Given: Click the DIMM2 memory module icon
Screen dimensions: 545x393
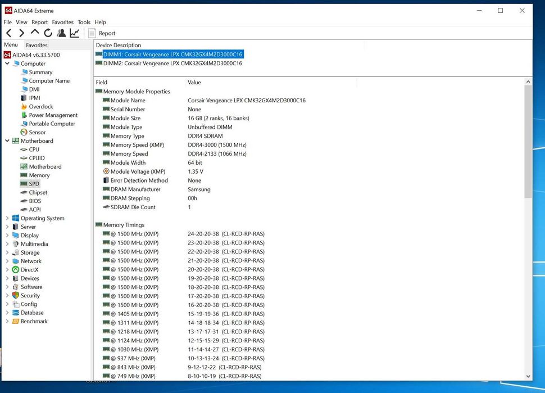Looking at the screenshot, I should tap(99, 63).
